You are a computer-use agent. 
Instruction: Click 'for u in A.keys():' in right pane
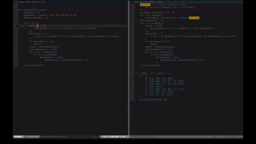[x=152, y=23]
